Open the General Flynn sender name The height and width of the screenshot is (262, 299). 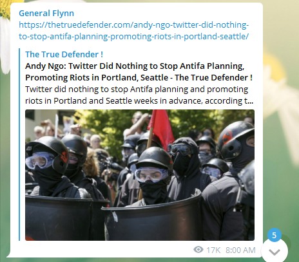(46, 14)
